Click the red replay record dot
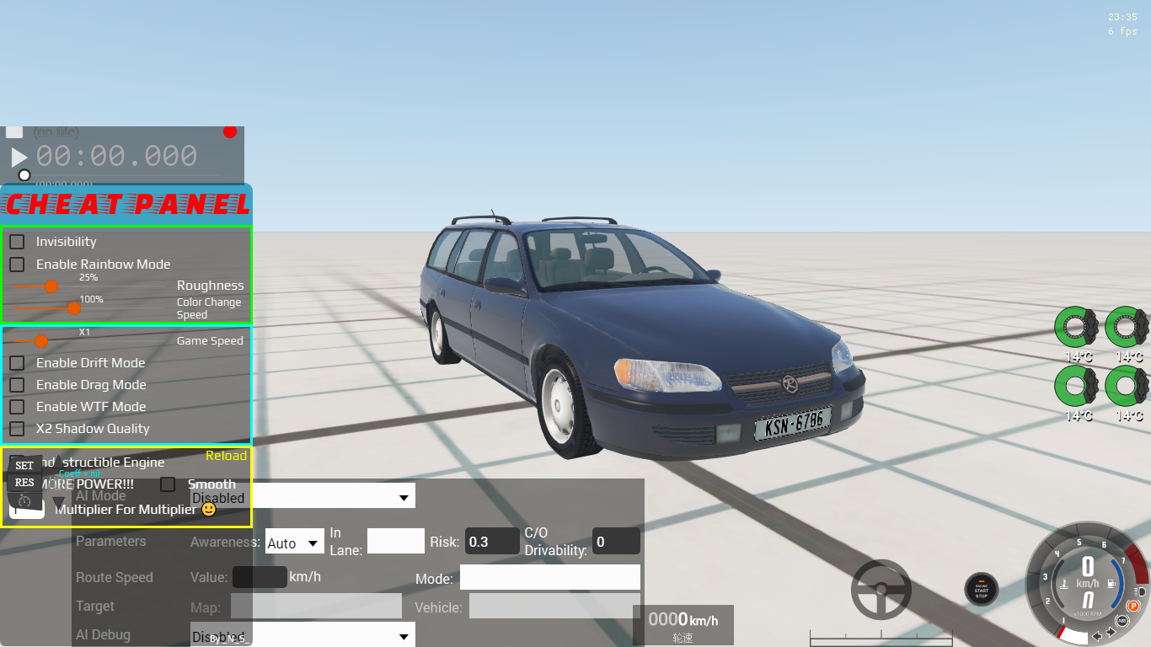 (230, 131)
